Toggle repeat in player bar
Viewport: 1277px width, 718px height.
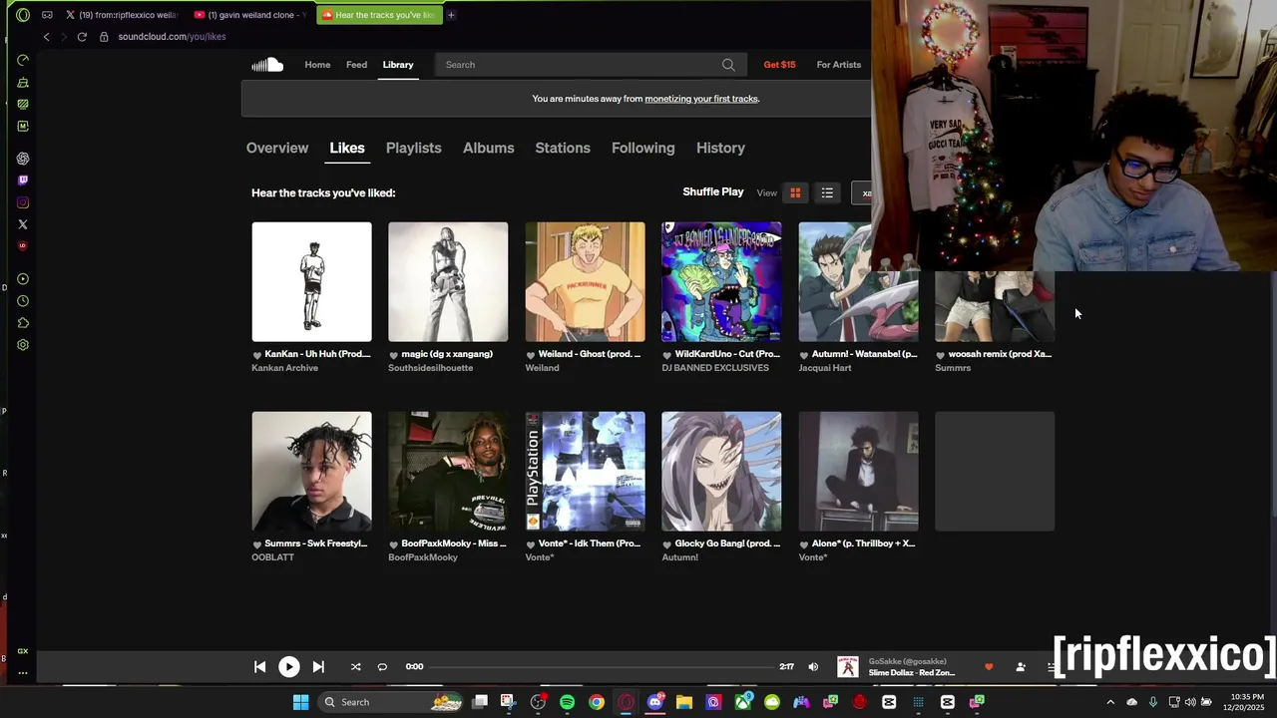click(x=382, y=667)
